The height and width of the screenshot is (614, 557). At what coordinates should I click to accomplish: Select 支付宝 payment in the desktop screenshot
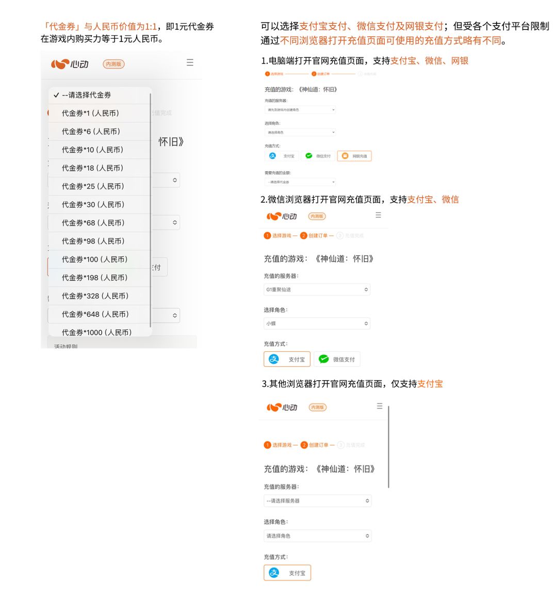coord(282,156)
